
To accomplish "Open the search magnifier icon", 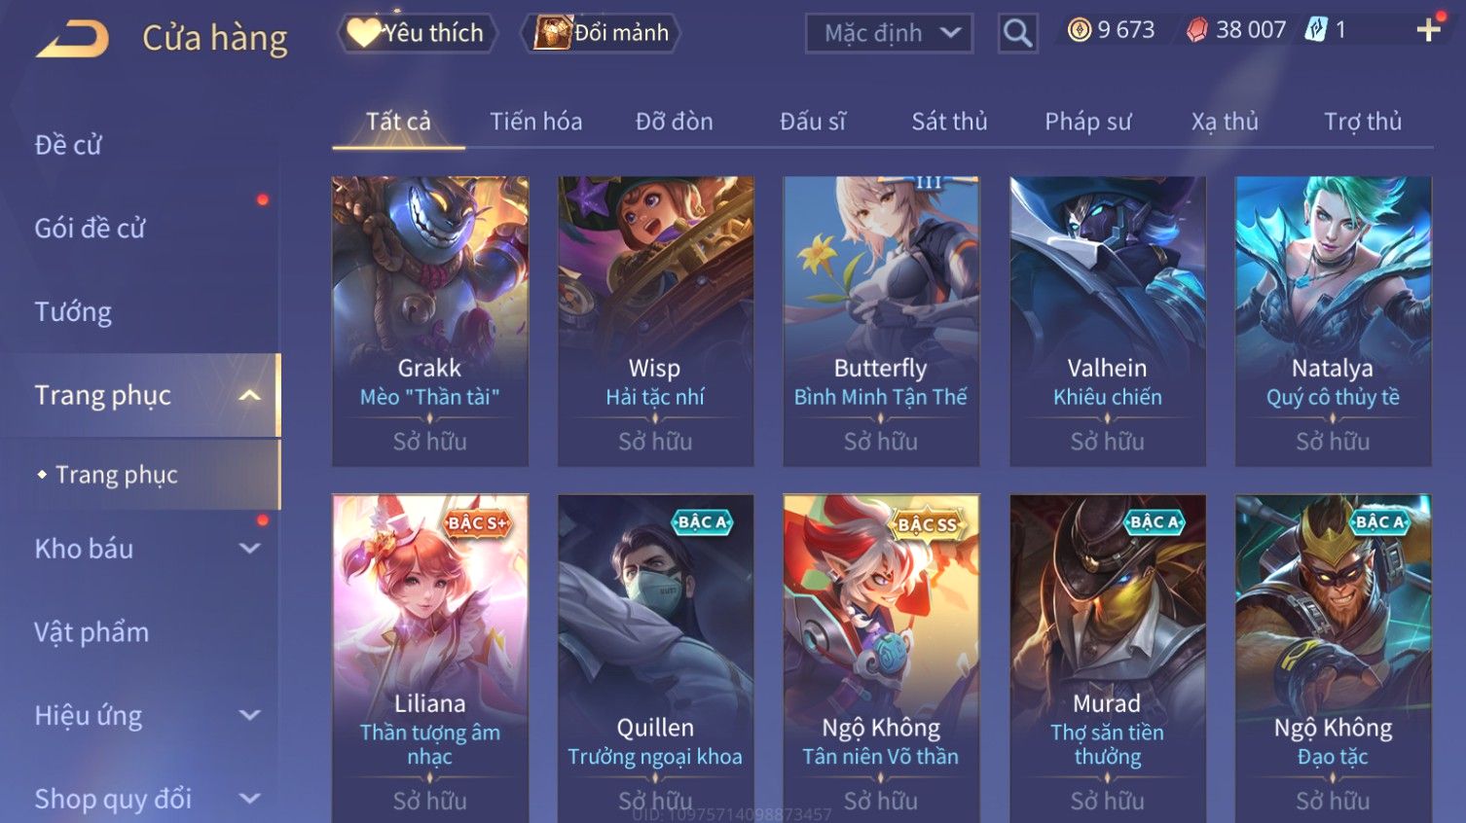I will (1017, 33).
